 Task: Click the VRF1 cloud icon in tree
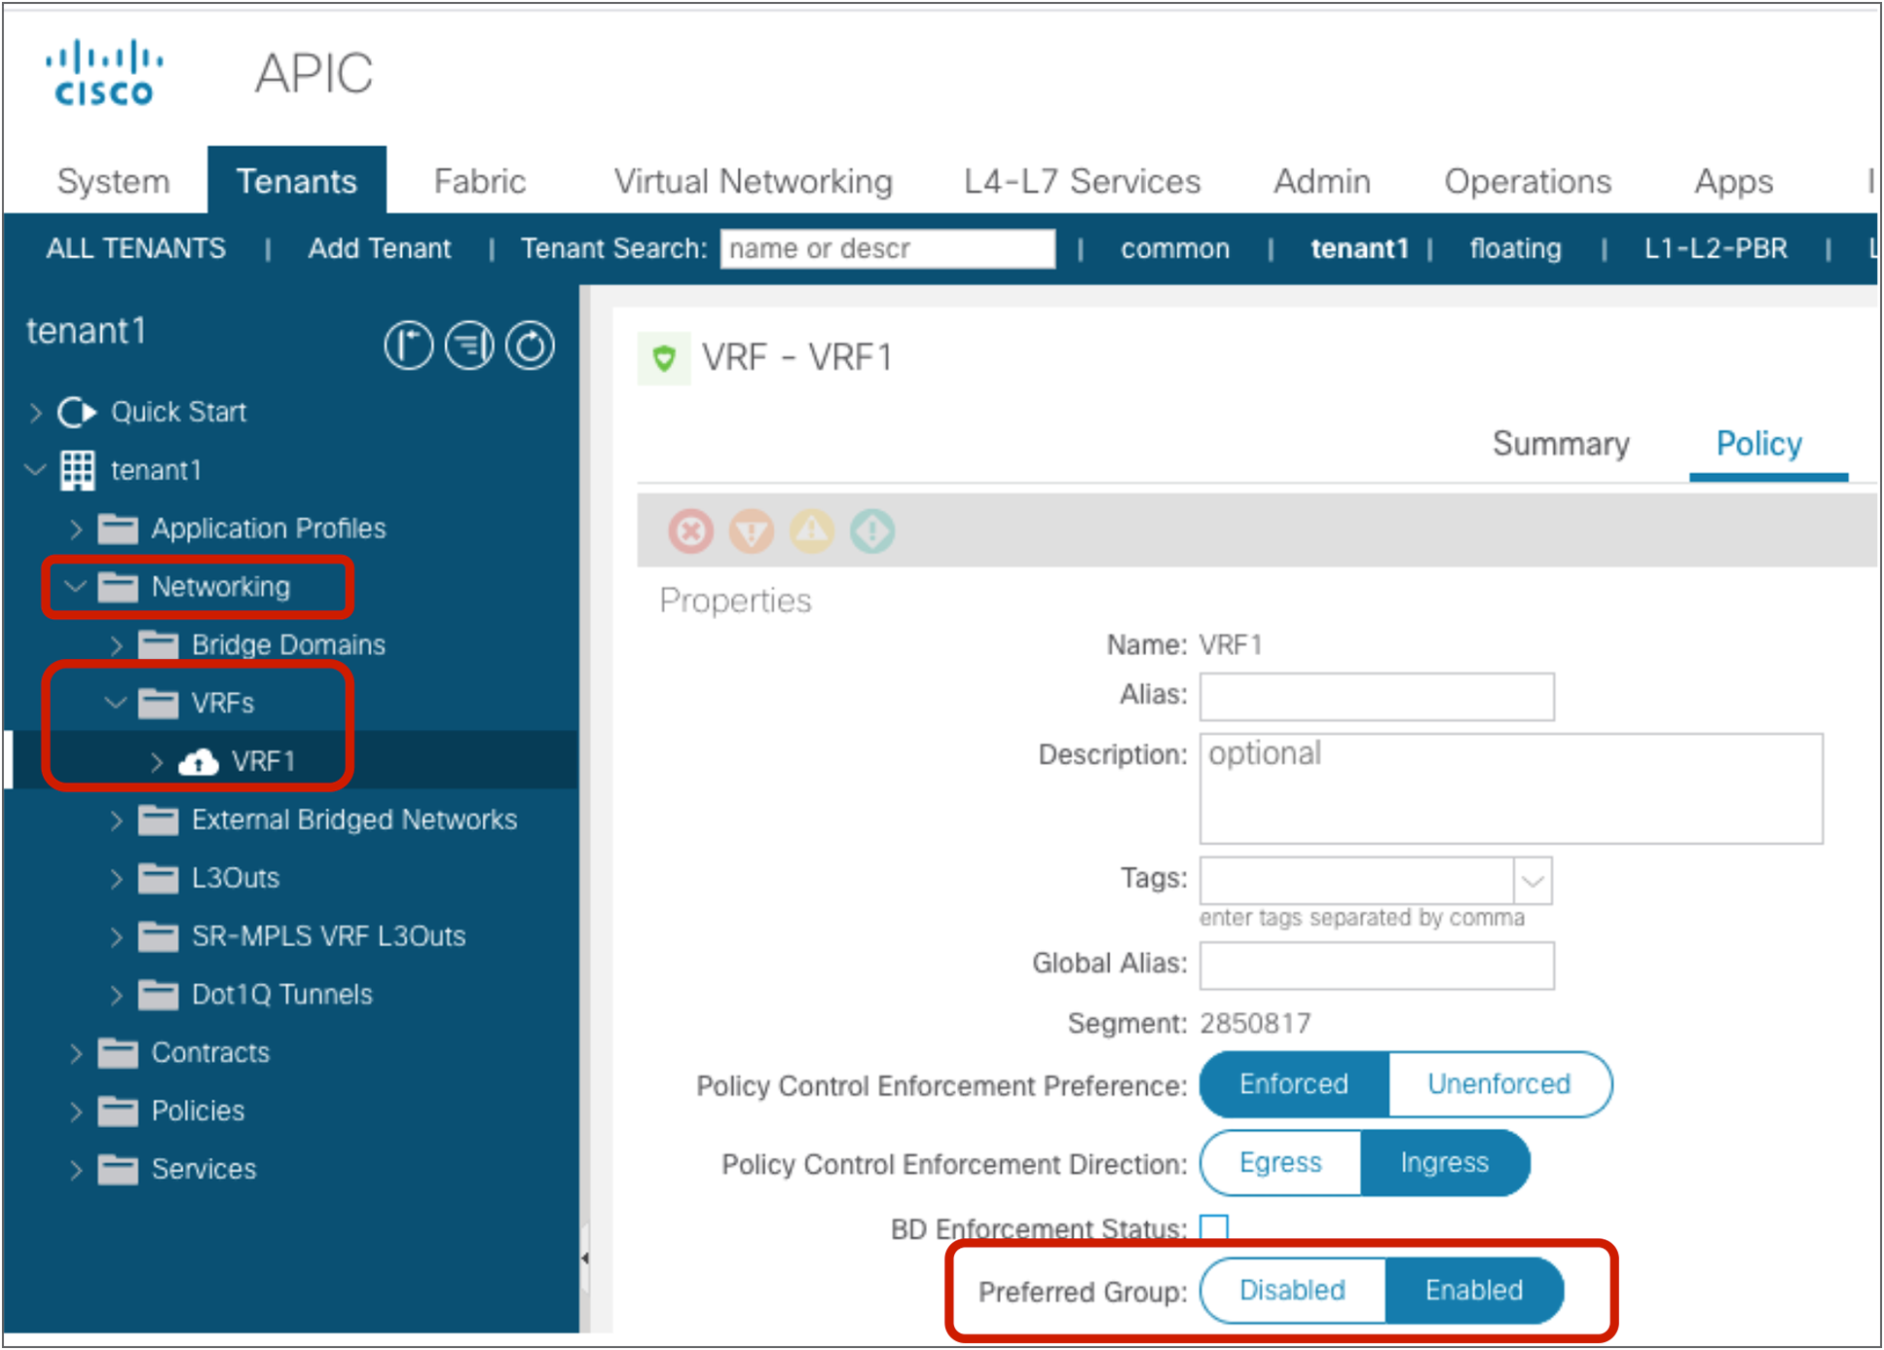pos(199,762)
